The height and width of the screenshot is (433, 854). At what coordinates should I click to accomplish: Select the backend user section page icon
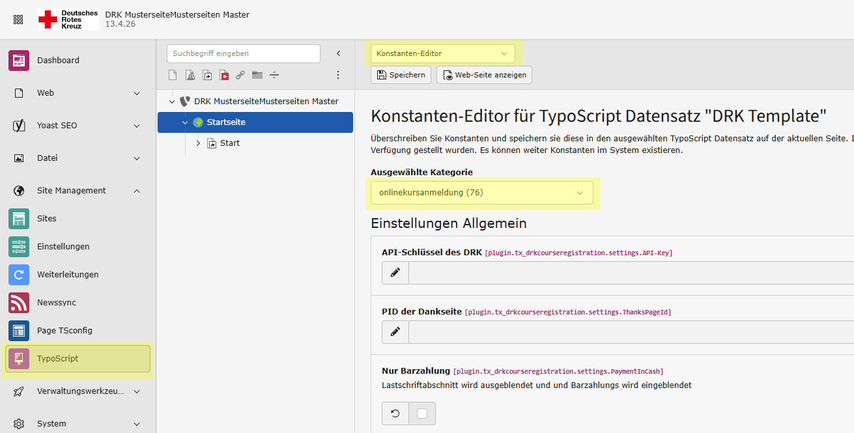190,75
